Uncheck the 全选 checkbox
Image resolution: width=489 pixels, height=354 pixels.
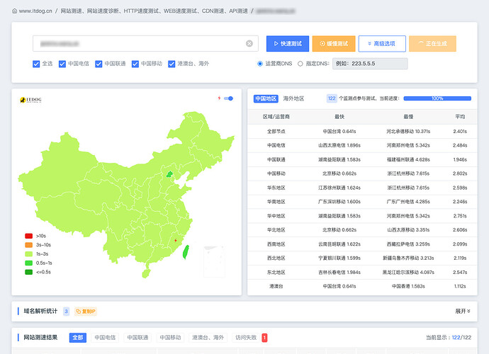point(36,64)
